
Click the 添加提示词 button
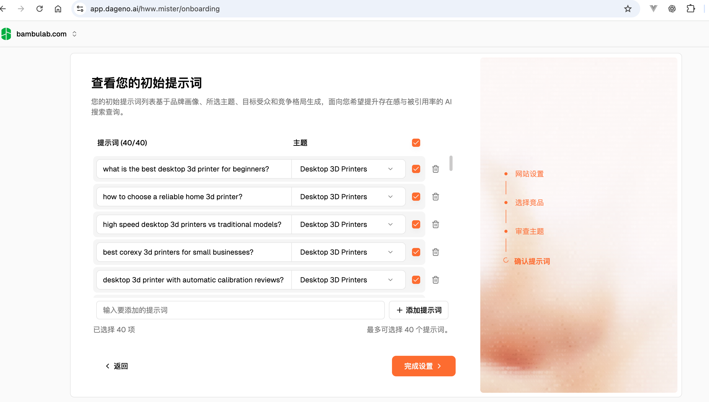[418, 310]
